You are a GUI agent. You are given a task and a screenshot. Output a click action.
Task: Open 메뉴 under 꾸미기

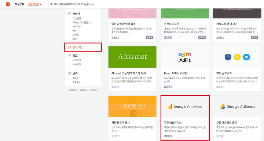coord(74,31)
